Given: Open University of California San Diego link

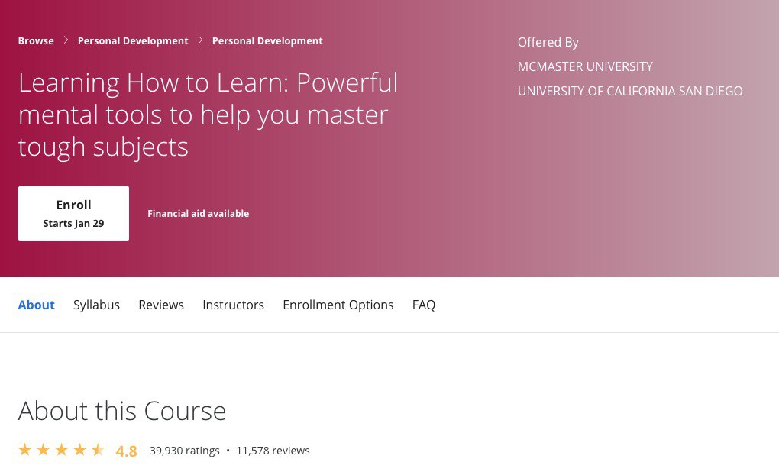Looking at the screenshot, I should click(x=630, y=91).
